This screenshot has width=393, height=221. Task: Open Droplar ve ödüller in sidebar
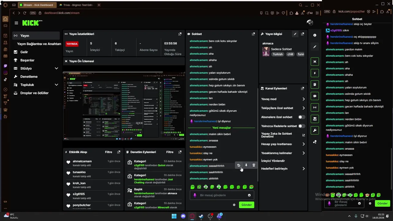[36, 93]
